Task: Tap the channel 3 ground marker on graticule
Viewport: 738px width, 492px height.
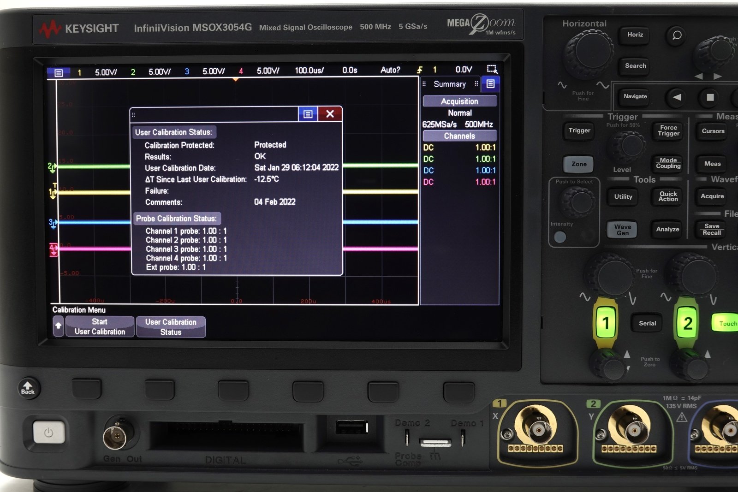Action: (x=53, y=224)
